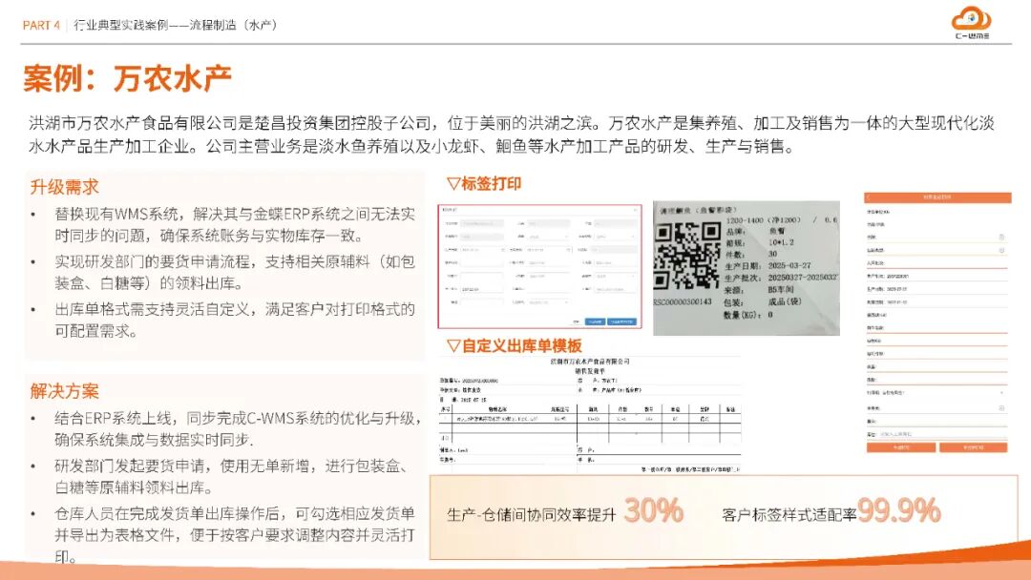Click bullet starting 实现研发部门的要货申请流程
Viewport: 1031px width, 580px height.
tap(235, 273)
